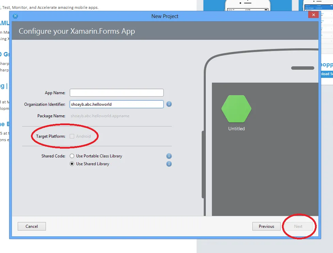Viewport: 333px width, 253px height.
Task: Click the Organization Identifier text field
Action: point(117,104)
